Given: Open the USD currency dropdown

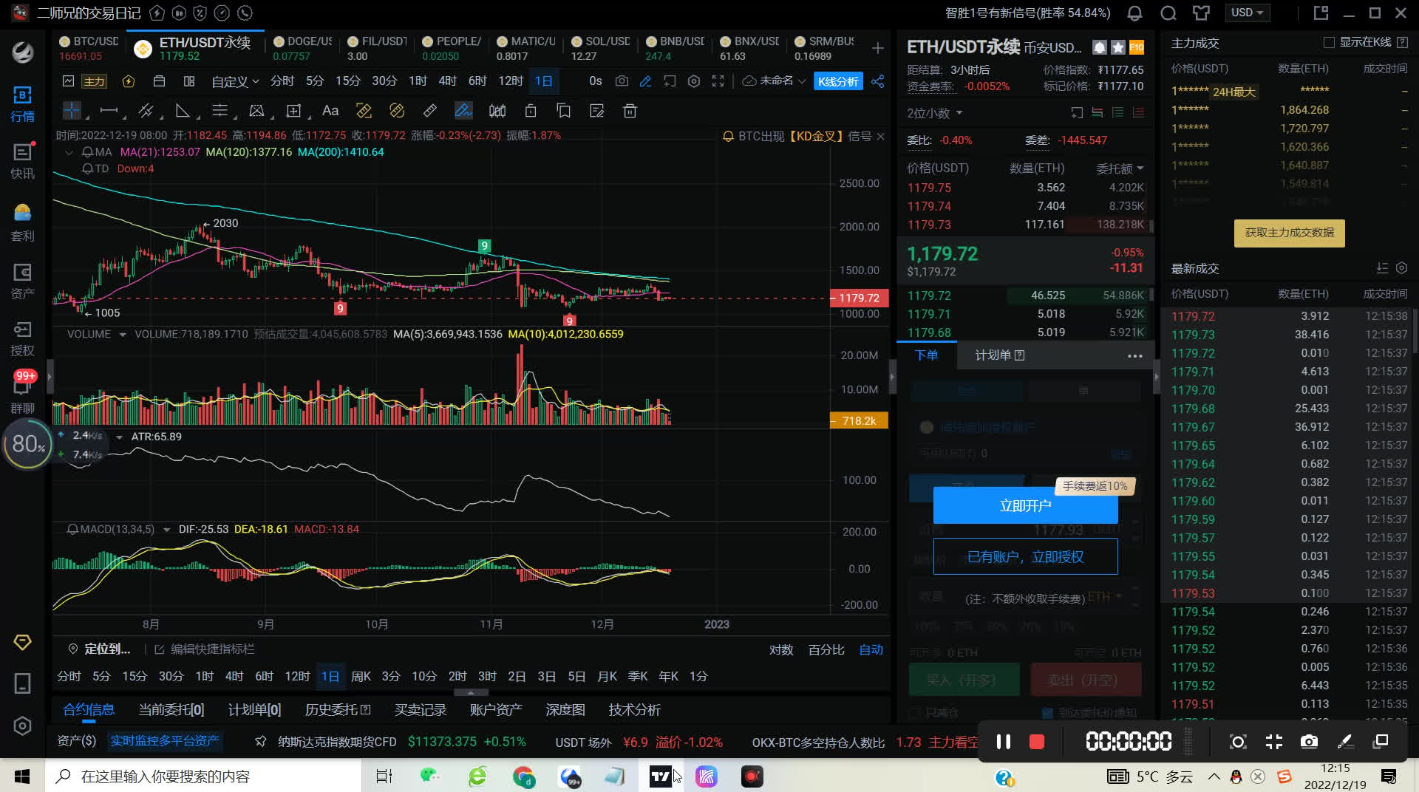Looking at the screenshot, I should pyautogui.click(x=1247, y=13).
